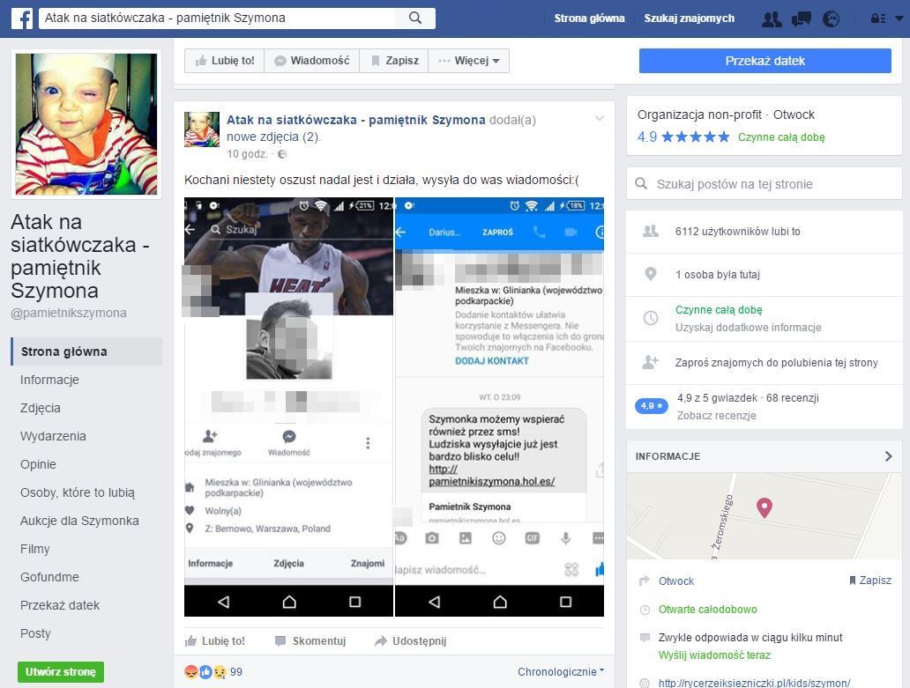910x688 pixels.
Task: Toggle the Lubię to! page like button
Action: pyautogui.click(x=225, y=61)
